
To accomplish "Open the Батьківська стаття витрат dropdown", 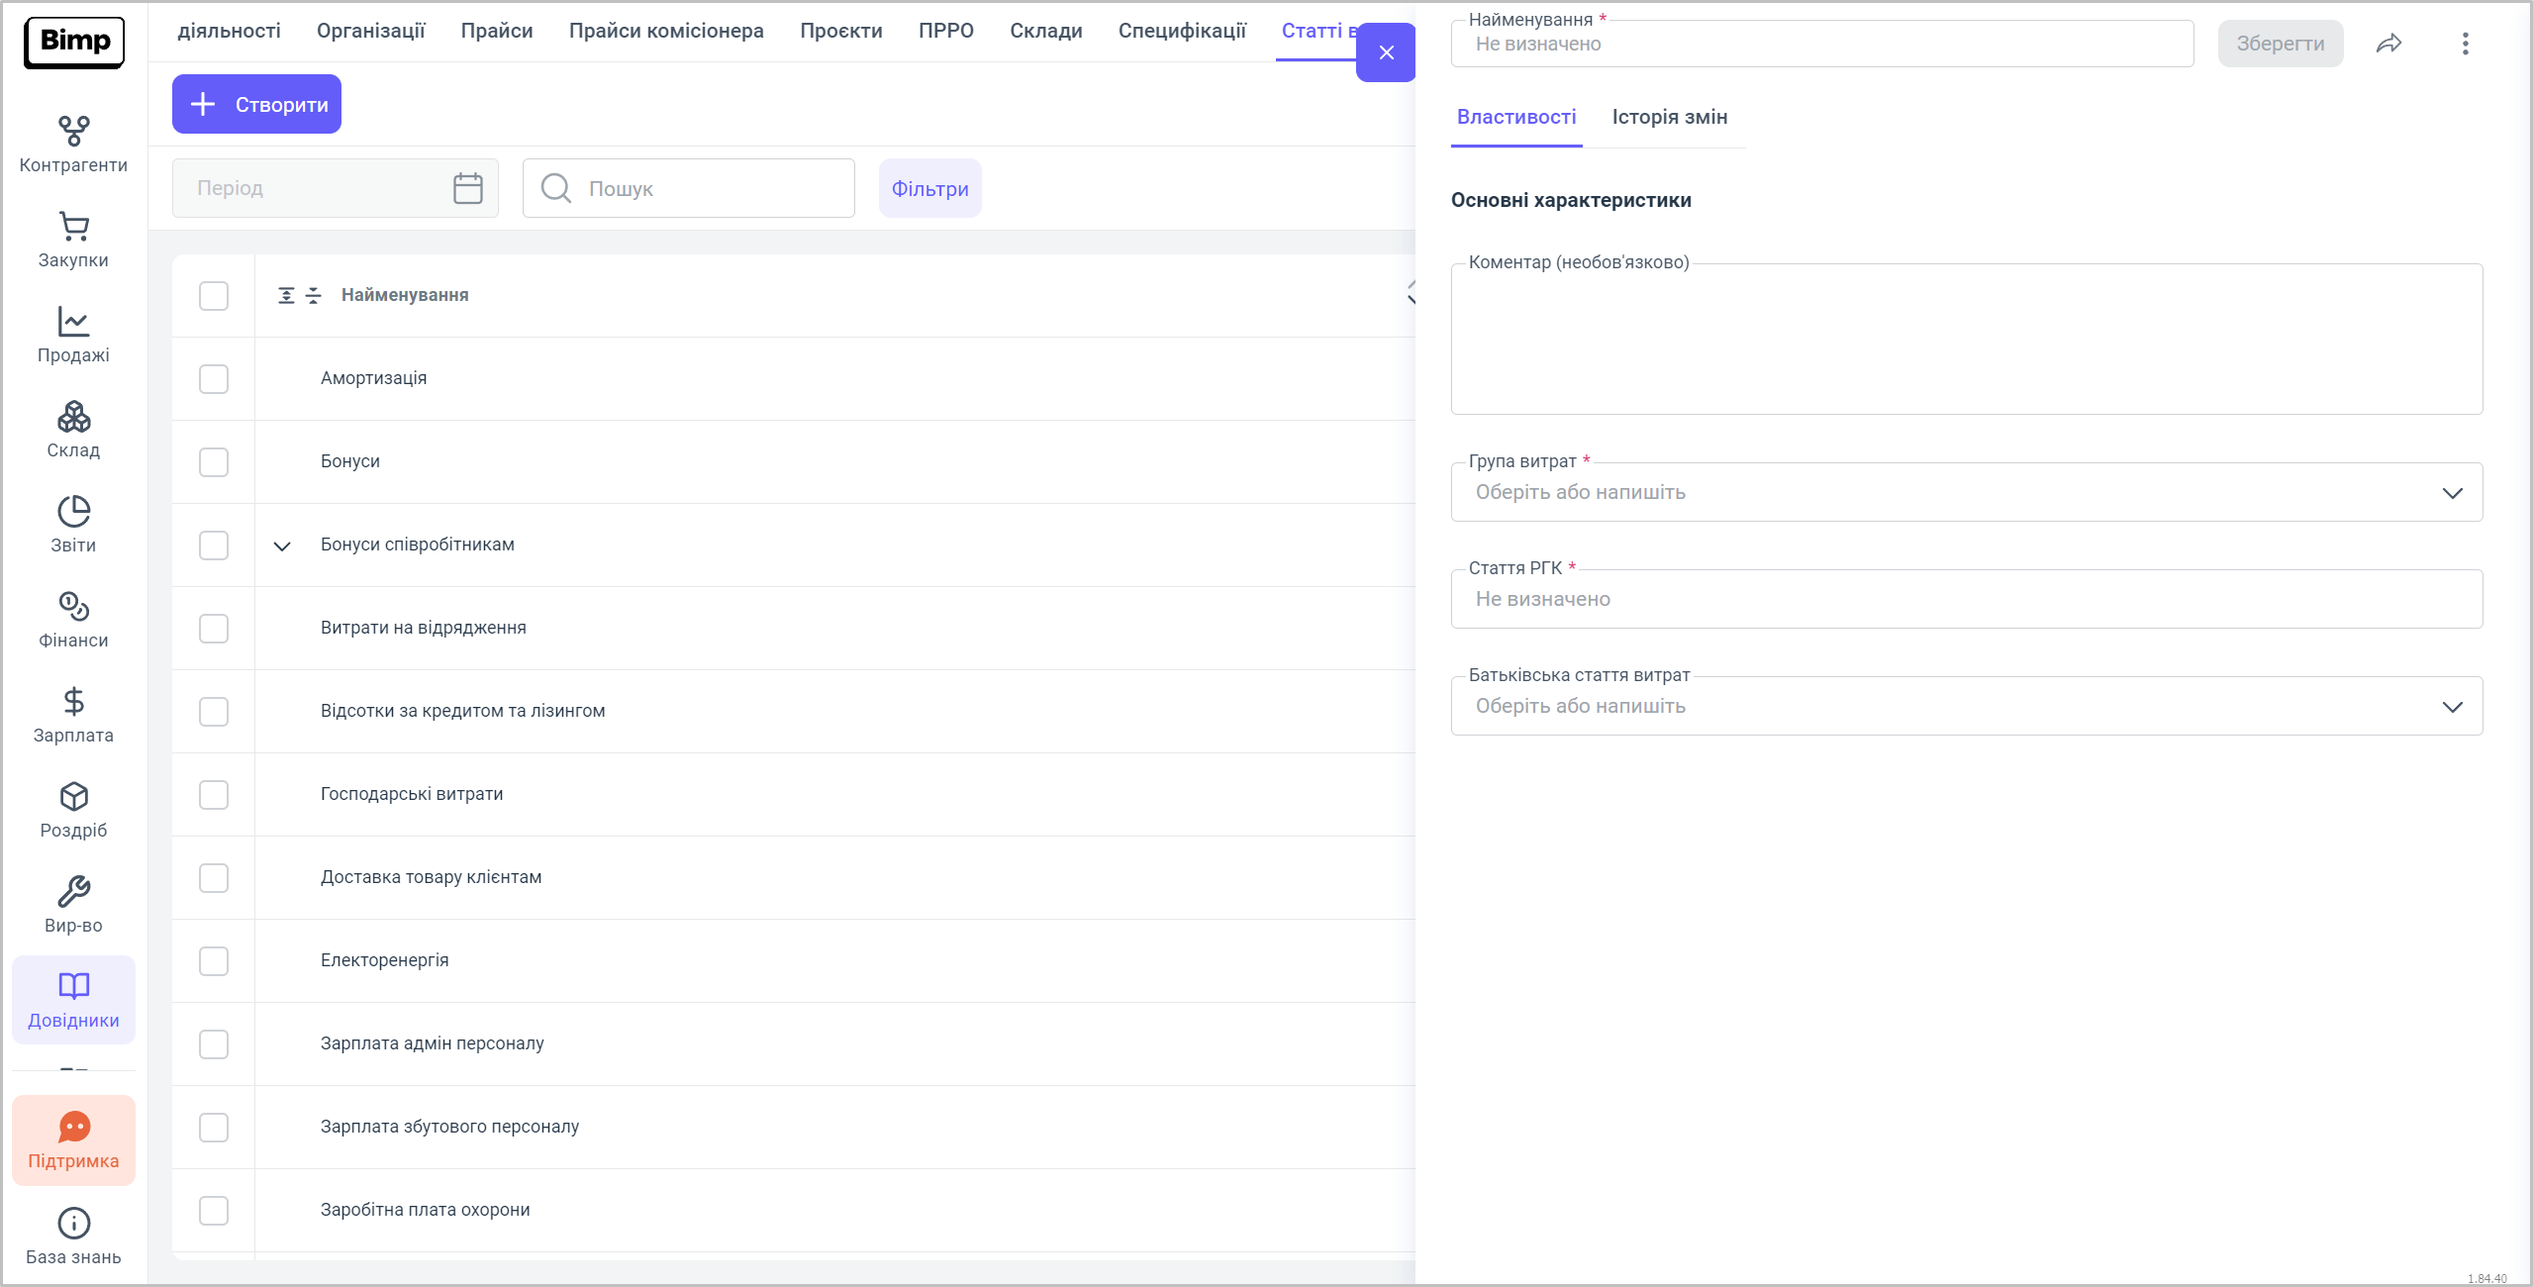I will tap(2451, 707).
